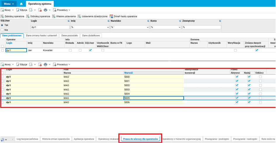Toggle Zmiana danych przy synchronizacji checkbox

pos(257,50)
